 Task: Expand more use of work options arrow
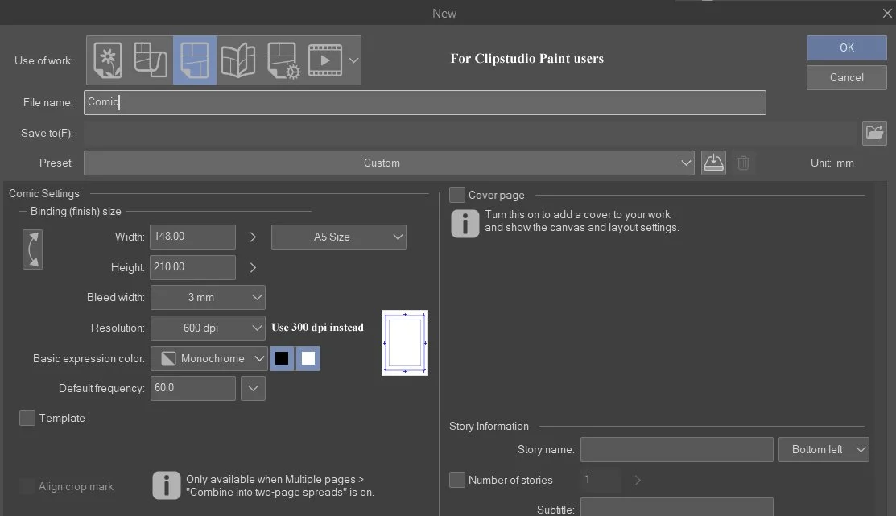point(353,60)
